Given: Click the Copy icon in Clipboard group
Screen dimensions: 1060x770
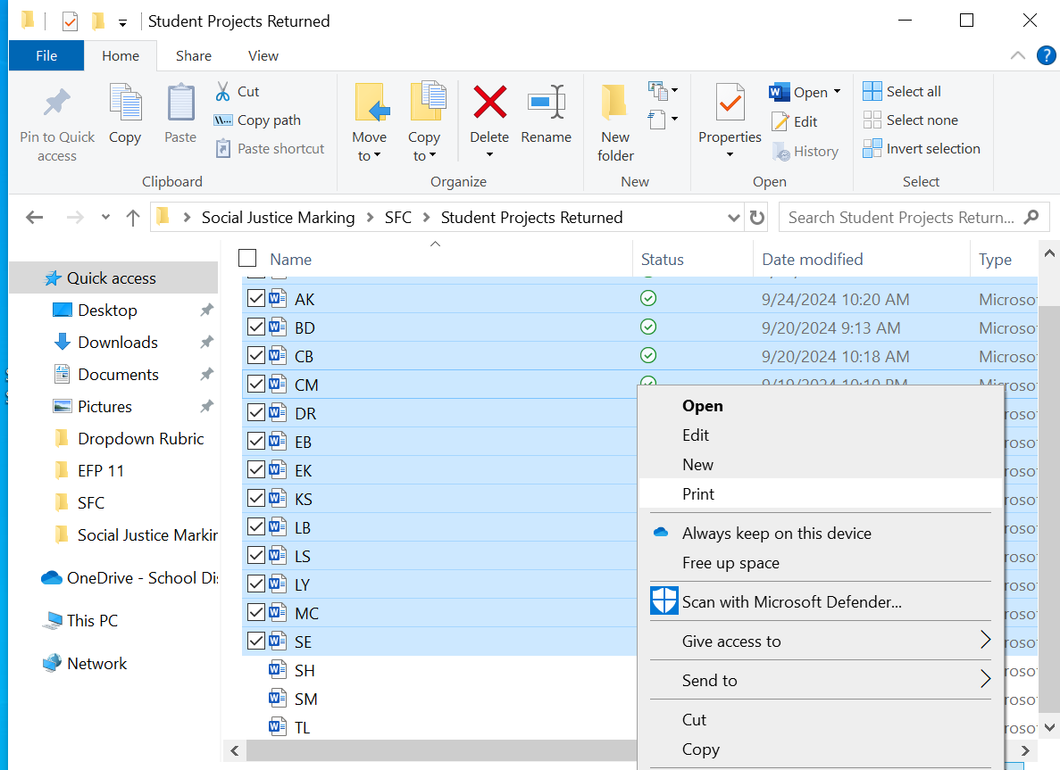Looking at the screenshot, I should [x=125, y=102].
